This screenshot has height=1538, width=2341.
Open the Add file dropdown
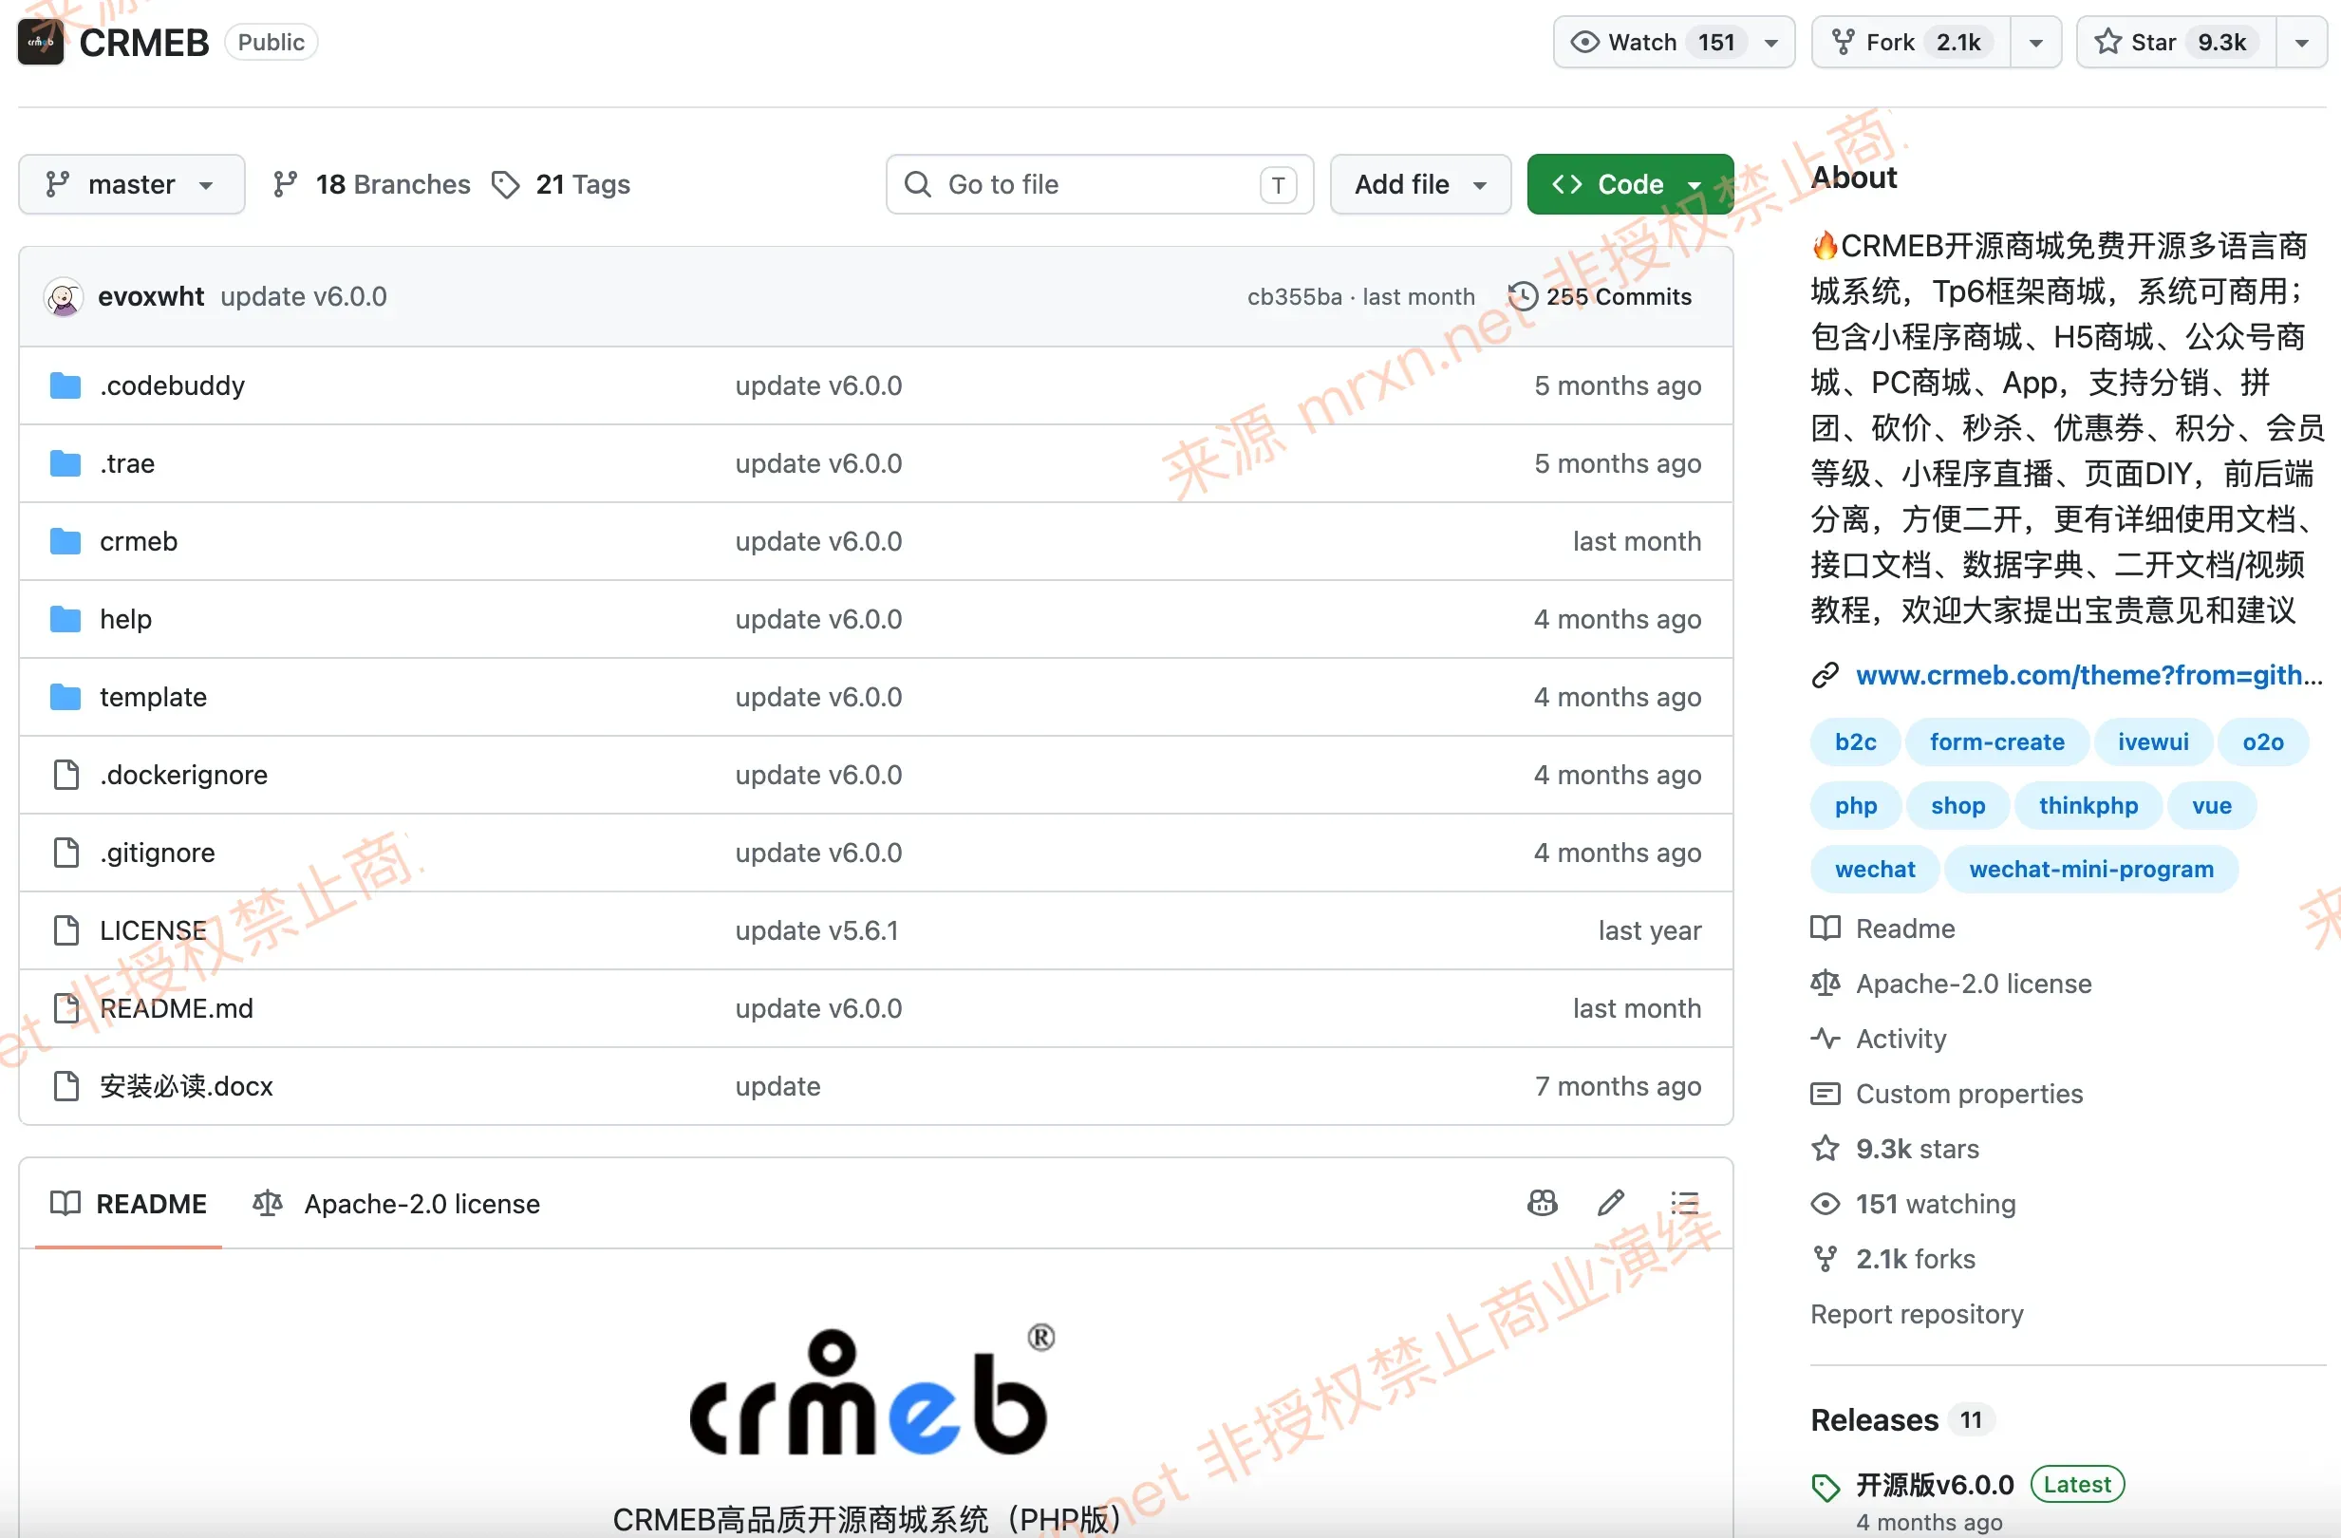coord(1420,184)
